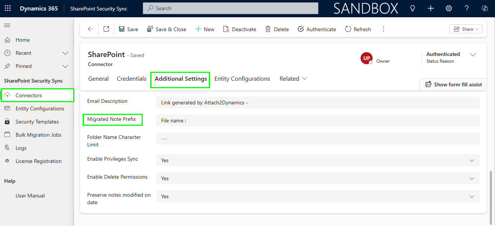Expand the header status chevron

473,55
